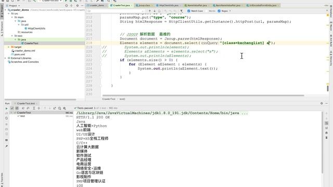Open the Structure tool window tab on left edge

point(2,29)
